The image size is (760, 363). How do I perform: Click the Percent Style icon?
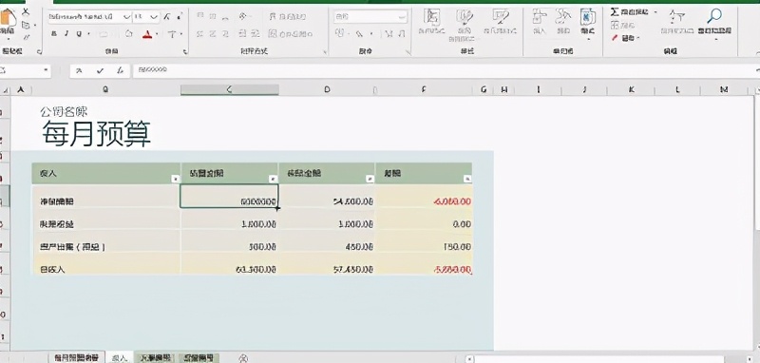(x=359, y=34)
